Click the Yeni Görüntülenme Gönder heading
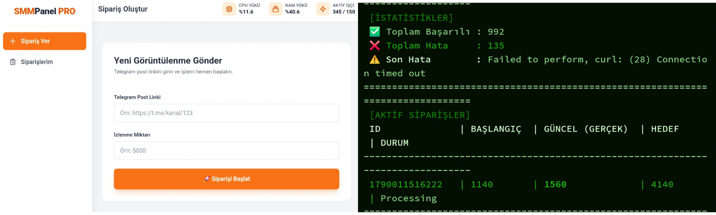This screenshot has width=716, height=215. point(168,60)
